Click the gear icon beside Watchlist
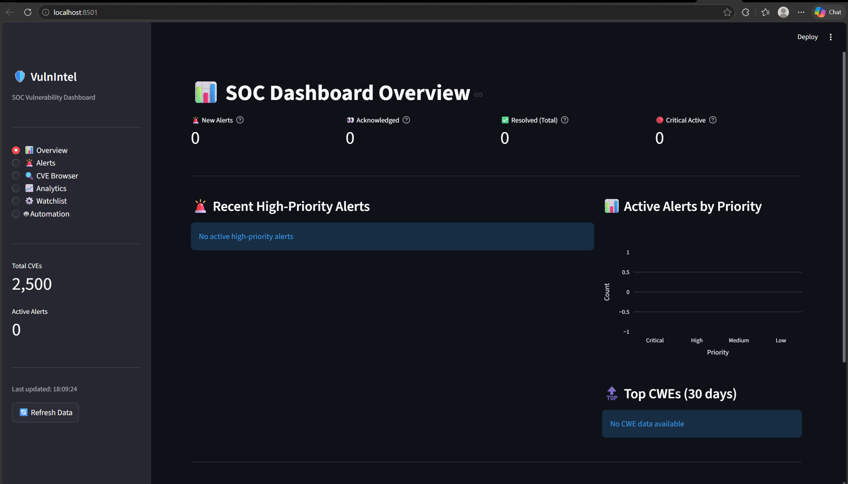 tap(29, 201)
